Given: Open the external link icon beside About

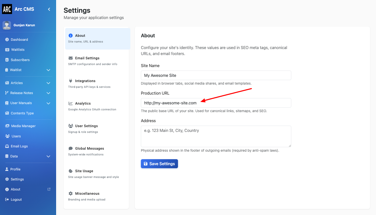Looking at the screenshot, I should pos(49,189).
